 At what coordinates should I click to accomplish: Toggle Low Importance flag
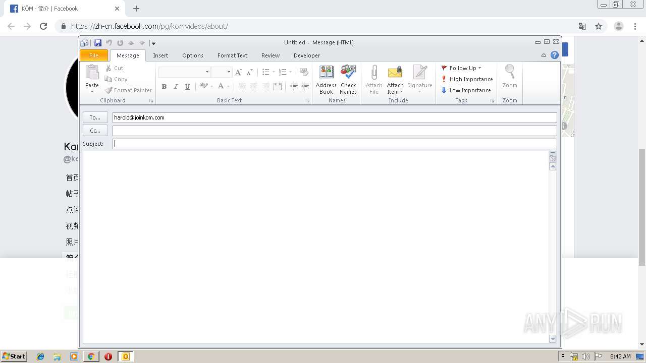click(x=466, y=90)
